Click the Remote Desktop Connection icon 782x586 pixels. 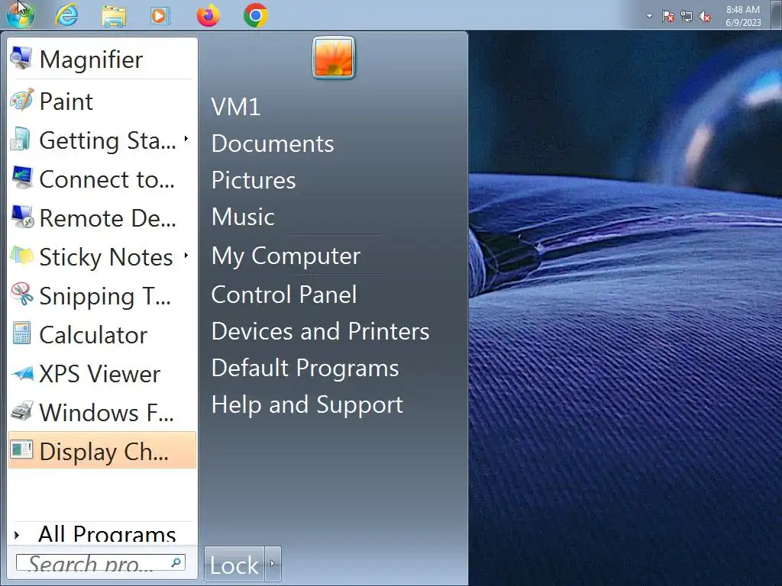(22, 217)
